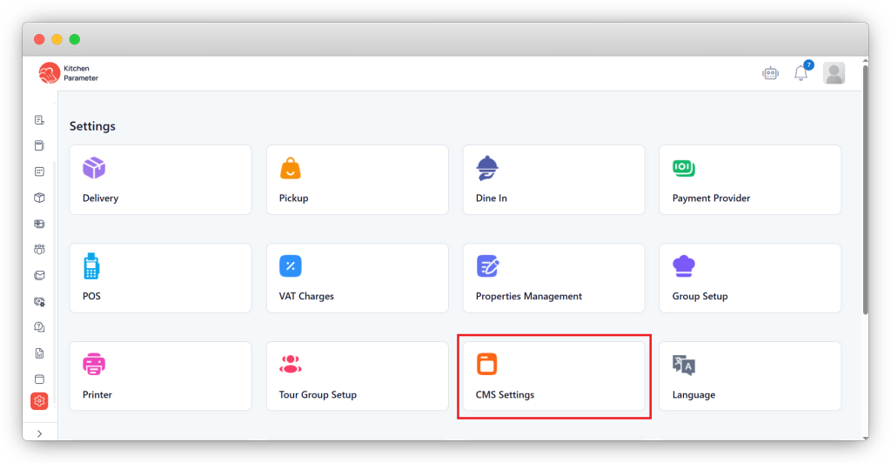Open the user profile avatar
The width and height of the screenshot is (891, 463).
pyautogui.click(x=834, y=74)
